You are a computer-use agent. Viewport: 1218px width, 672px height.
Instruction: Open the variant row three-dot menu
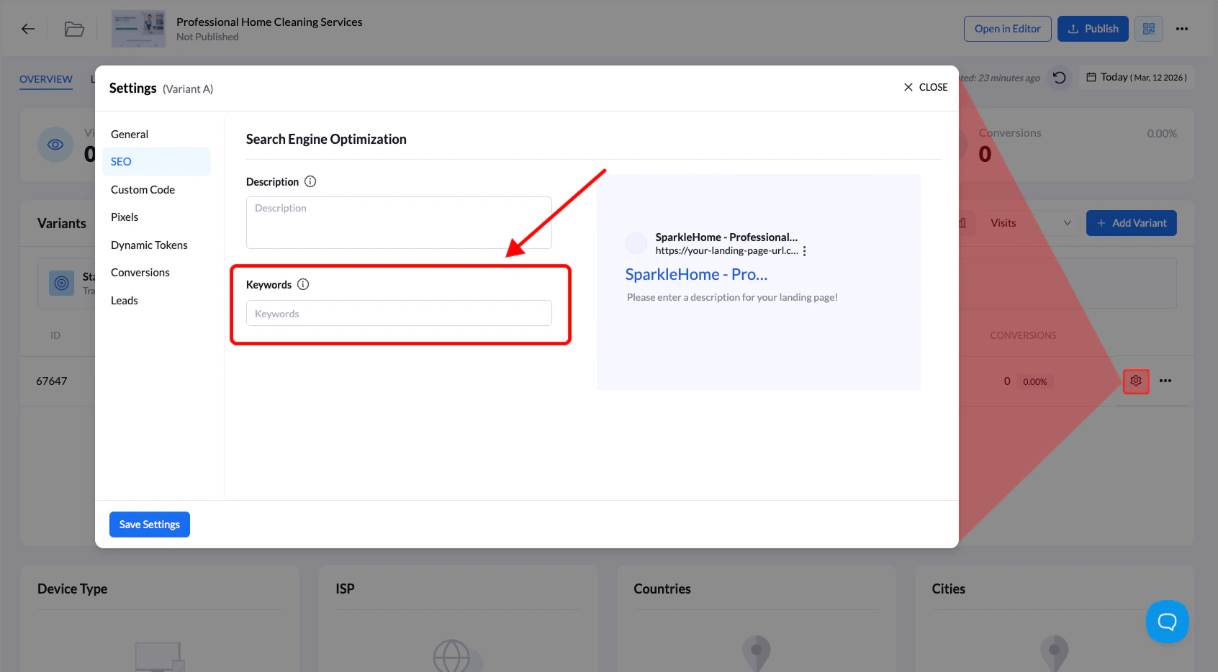1165,381
